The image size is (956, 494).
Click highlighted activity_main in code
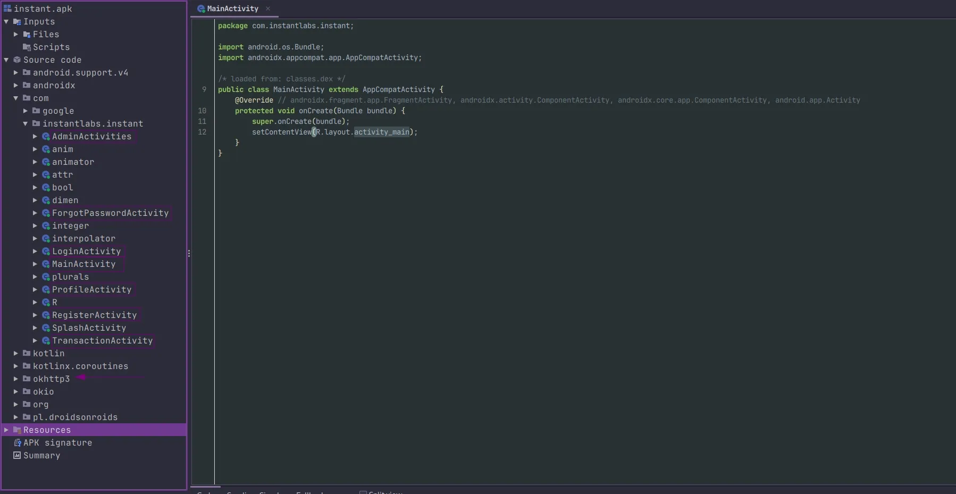tap(382, 132)
